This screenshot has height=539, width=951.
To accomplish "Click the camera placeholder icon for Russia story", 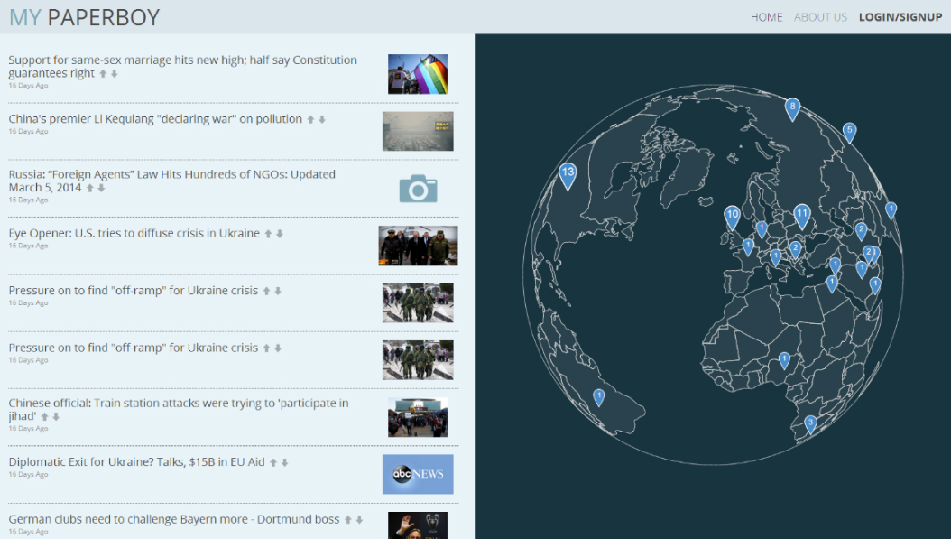I will [x=418, y=189].
